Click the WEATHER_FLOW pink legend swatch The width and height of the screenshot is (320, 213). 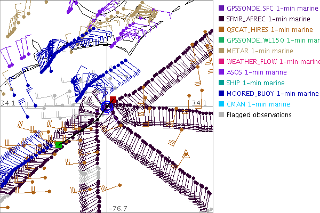(221, 62)
